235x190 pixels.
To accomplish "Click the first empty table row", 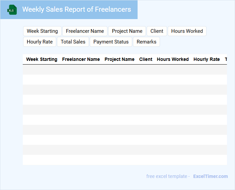I will click(125, 70).
